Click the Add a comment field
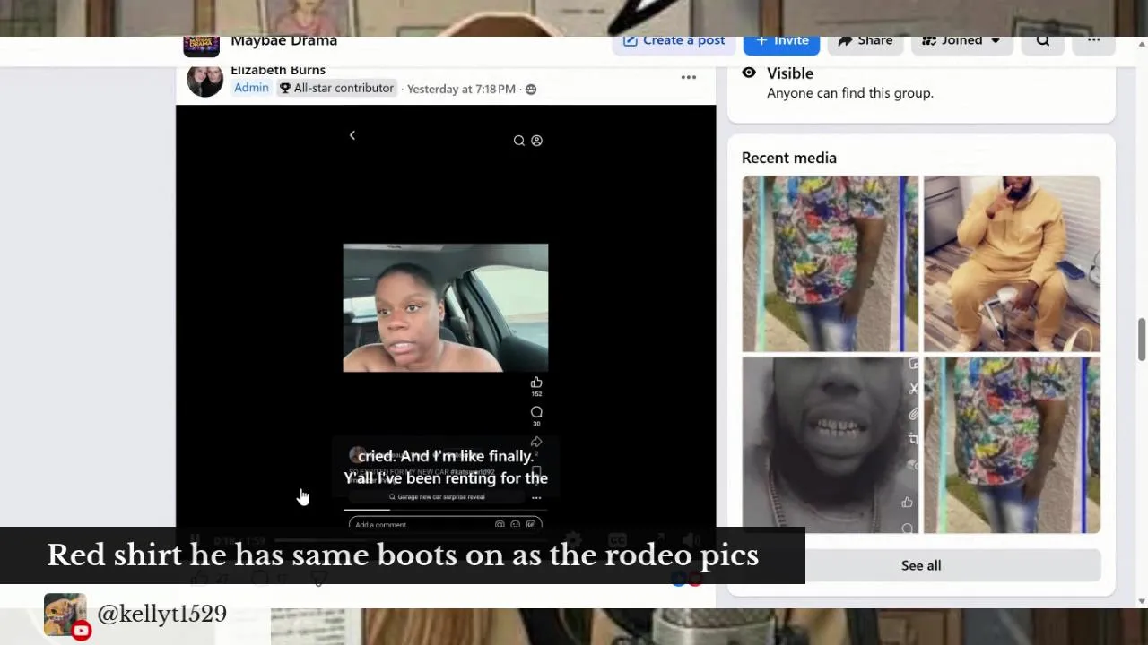The image size is (1148, 645). (x=445, y=523)
